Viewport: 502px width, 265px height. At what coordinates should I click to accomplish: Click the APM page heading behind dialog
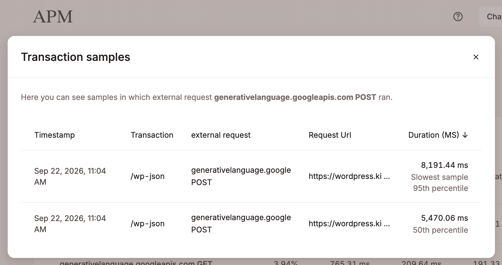53,17
